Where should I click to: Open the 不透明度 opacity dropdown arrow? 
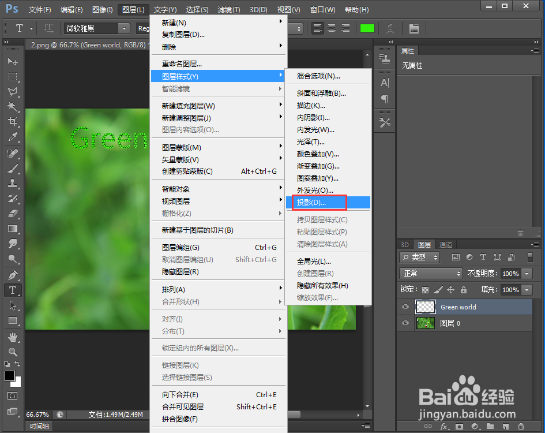click(x=527, y=274)
